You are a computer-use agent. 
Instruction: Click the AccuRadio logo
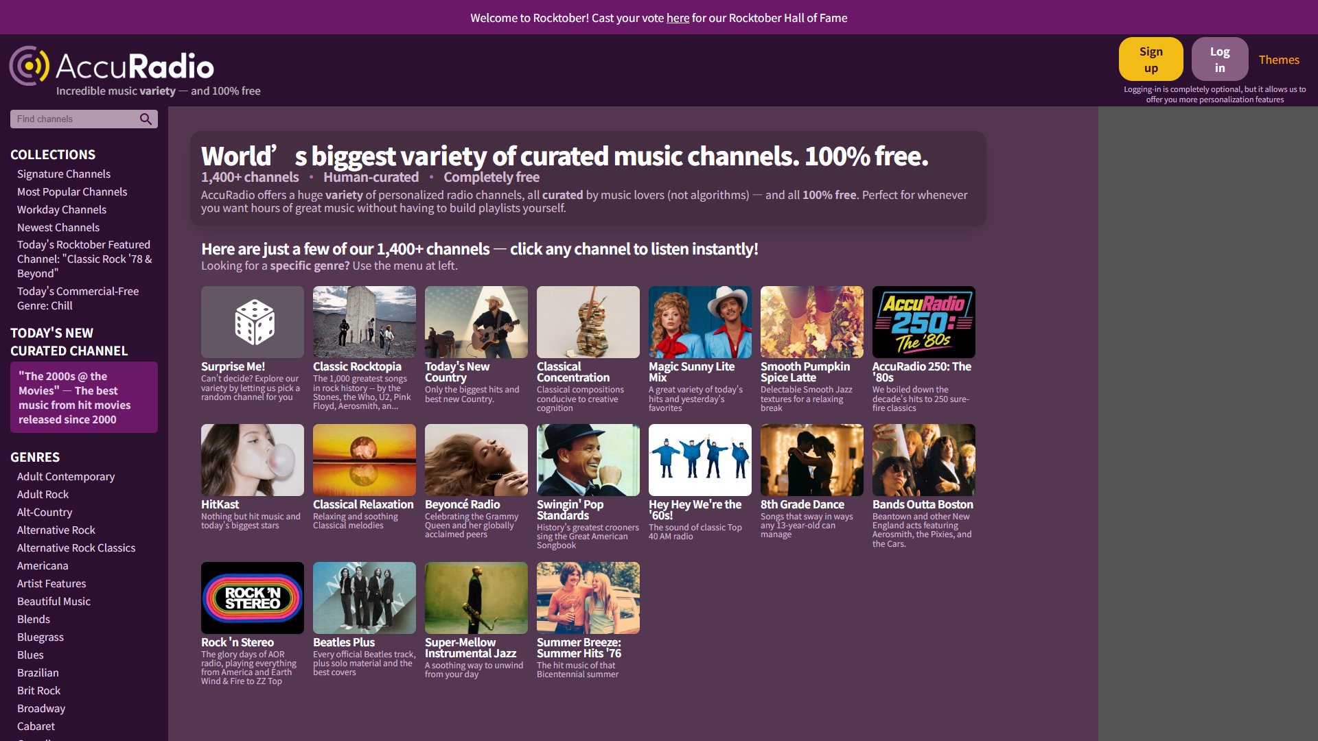(x=112, y=66)
